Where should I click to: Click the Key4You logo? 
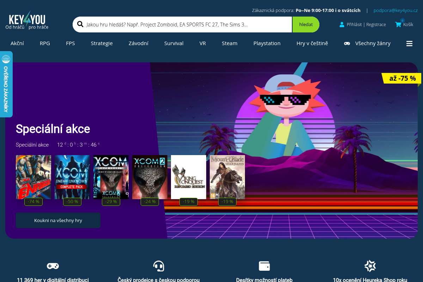[27, 20]
